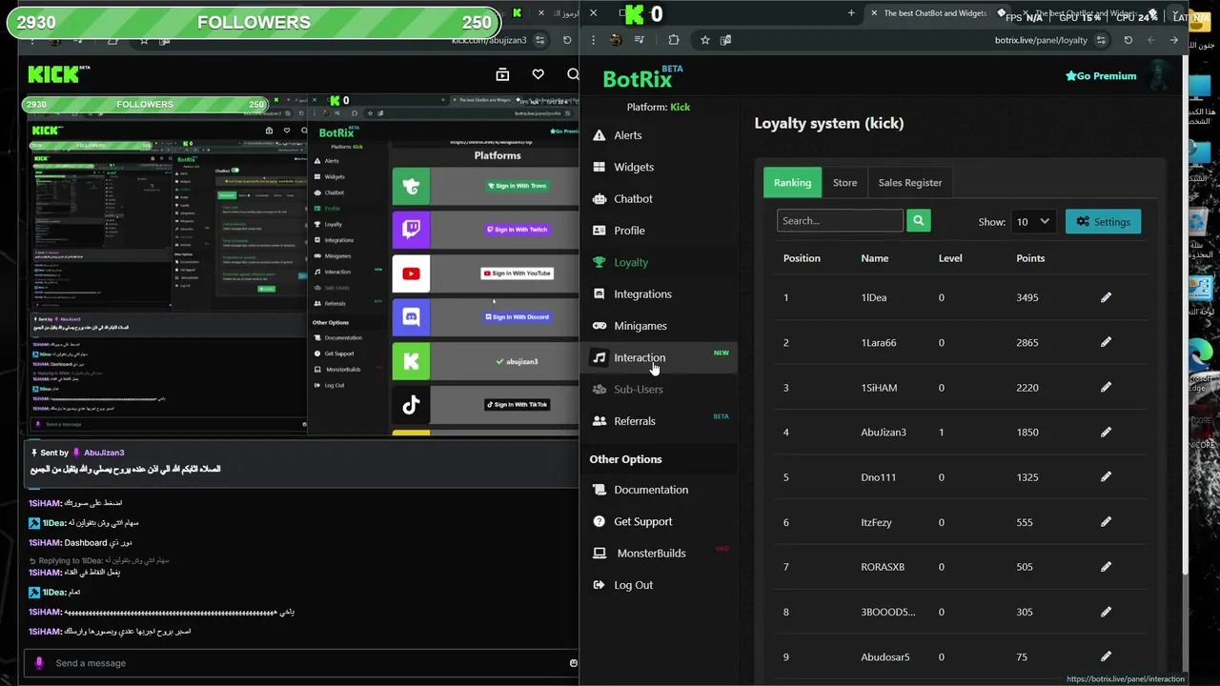The height and width of the screenshot is (686, 1220).
Task: Edit the 3BOOOD5 row pencil icon
Action: pyautogui.click(x=1106, y=612)
